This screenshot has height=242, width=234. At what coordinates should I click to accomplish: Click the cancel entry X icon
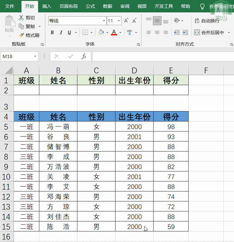[57, 57]
